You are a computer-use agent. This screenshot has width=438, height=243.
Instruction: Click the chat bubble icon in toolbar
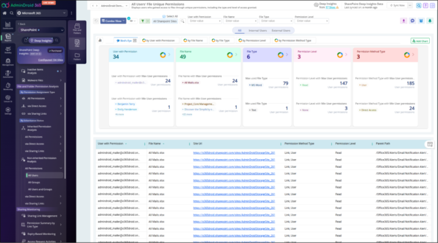[413, 21]
